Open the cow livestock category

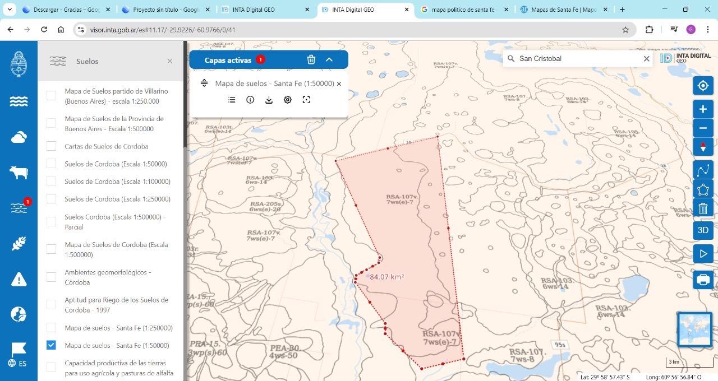19,172
